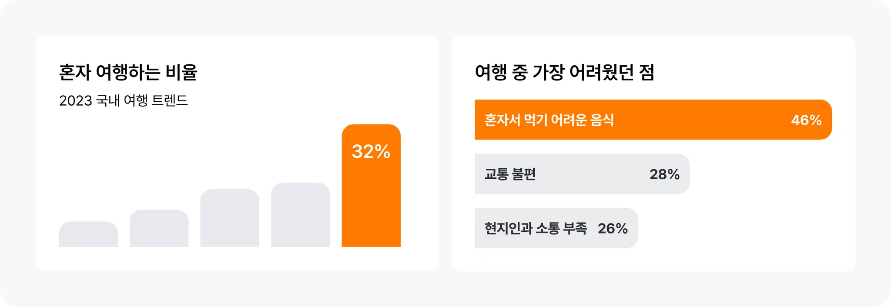This screenshot has height=307, width=891.
Task: Click the 46% value label
Action: 806,120
